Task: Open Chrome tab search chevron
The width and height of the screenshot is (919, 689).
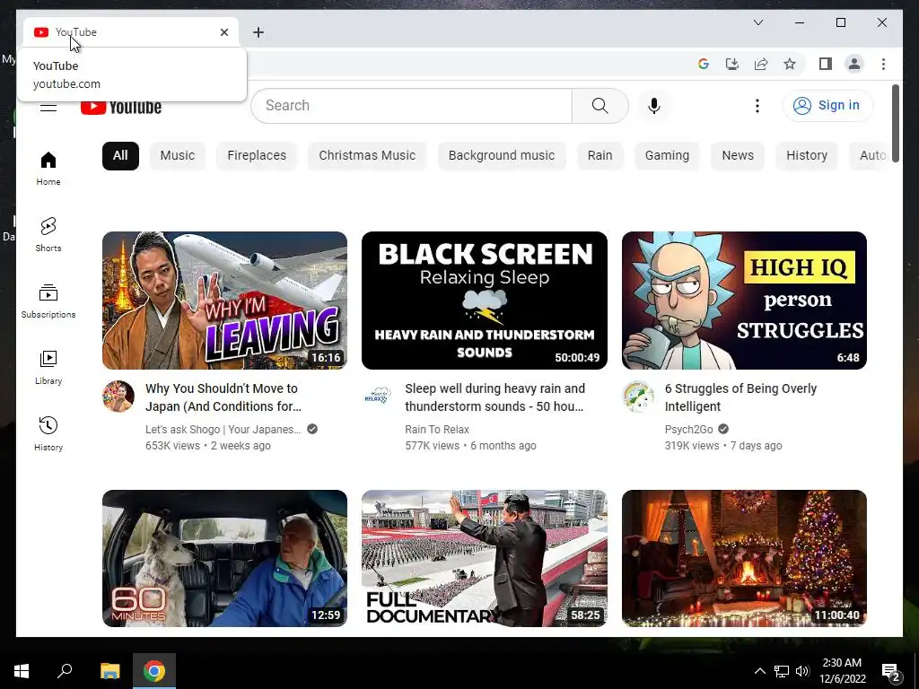Action: (x=757, y=22)
